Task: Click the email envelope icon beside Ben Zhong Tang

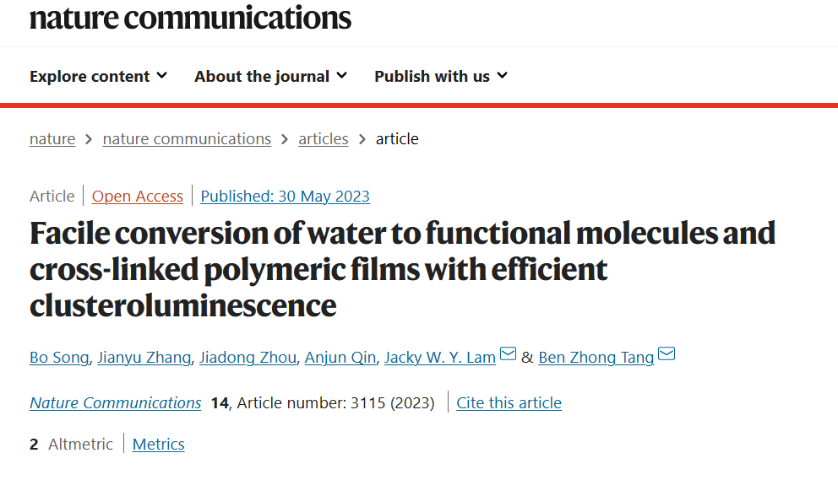Action: [667, 353]
